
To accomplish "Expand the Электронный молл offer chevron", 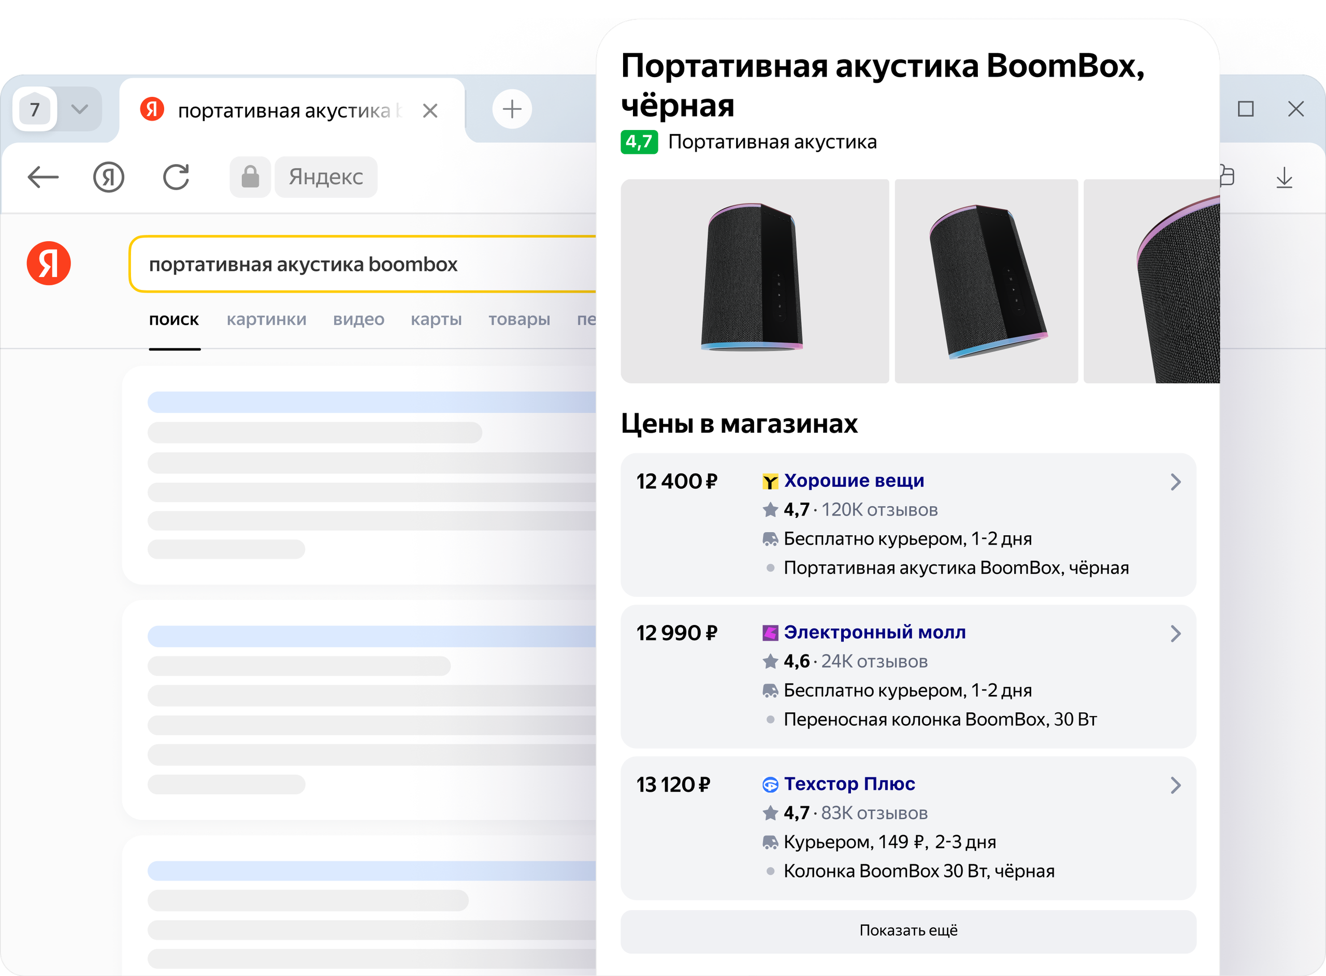I will (x=1175, y=634).
